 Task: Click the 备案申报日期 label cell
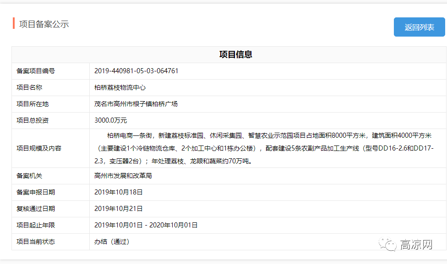tap(50, 192)
